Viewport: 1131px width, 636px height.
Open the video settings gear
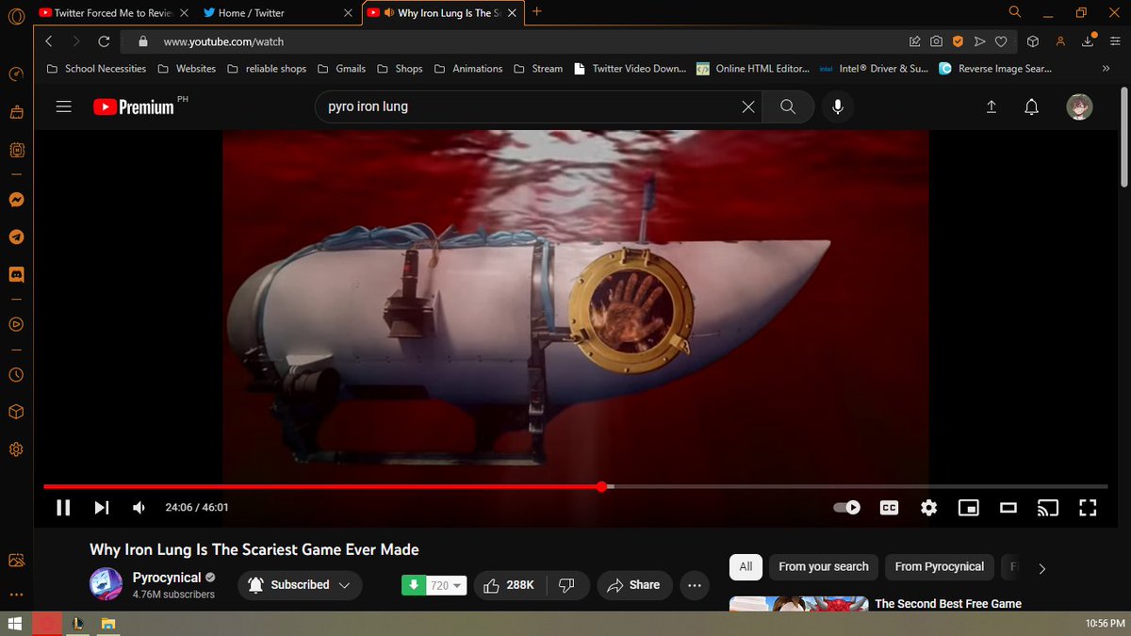coord(929,508)
